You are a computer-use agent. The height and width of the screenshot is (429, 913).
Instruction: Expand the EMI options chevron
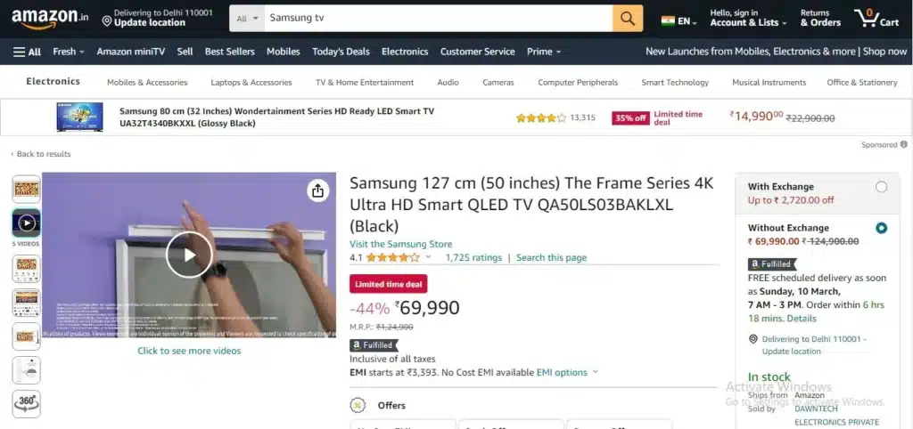(x=595, y=373)
